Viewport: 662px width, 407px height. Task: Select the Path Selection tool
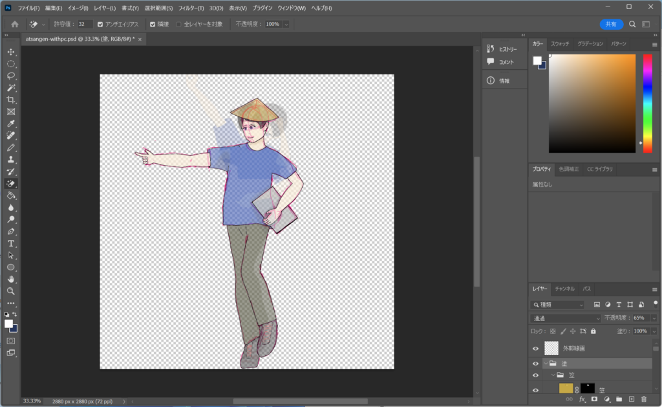(x=11, y=256)
